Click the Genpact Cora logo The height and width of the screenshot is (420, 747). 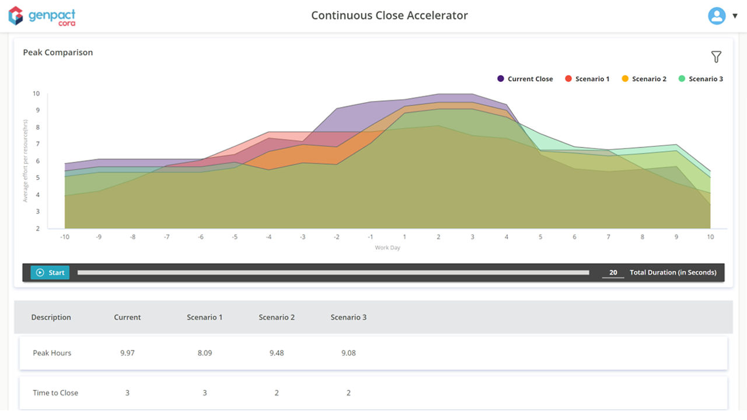(x=41, y=16)
